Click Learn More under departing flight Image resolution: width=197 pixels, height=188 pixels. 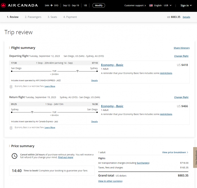point(50,86)
